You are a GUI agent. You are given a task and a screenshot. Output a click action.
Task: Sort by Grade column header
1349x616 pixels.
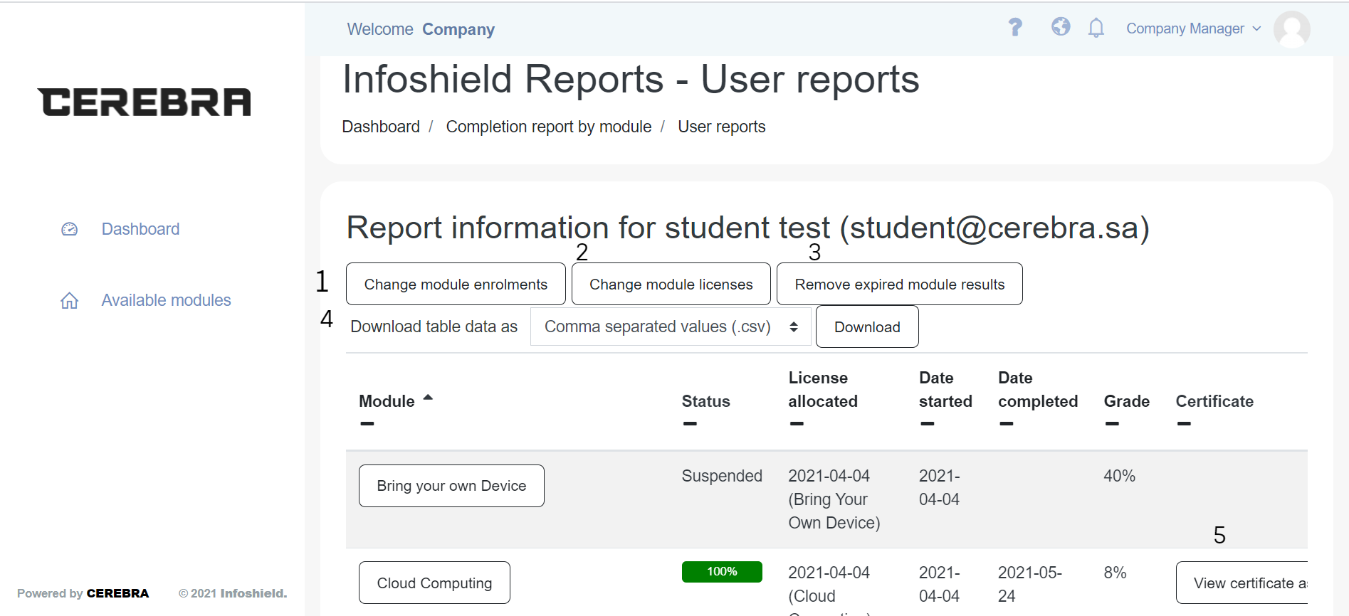click(x=1126, y=401)
